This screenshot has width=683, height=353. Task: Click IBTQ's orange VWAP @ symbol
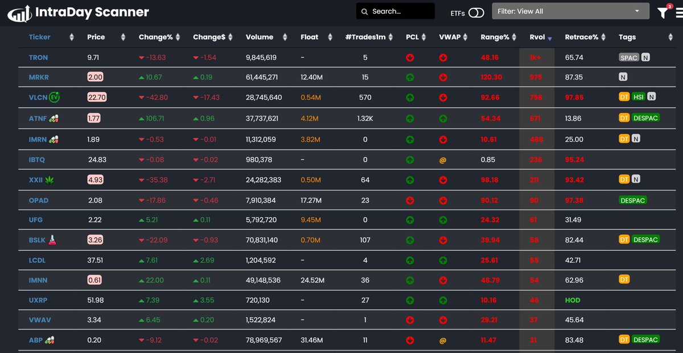point(443,160)
